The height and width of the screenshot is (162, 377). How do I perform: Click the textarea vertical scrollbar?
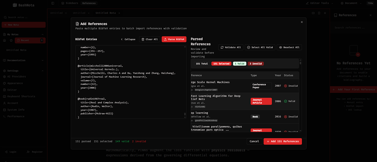[185, 114]
